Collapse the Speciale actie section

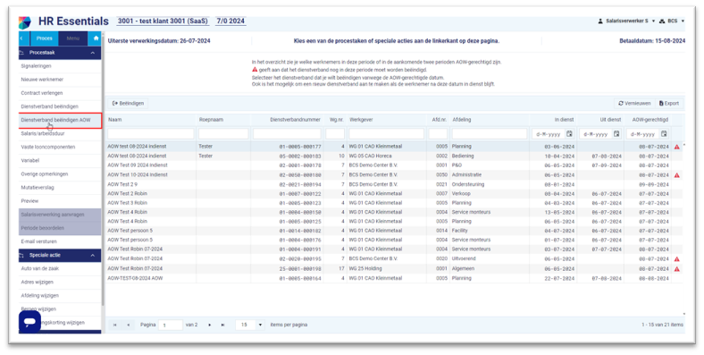coord(93,255)
